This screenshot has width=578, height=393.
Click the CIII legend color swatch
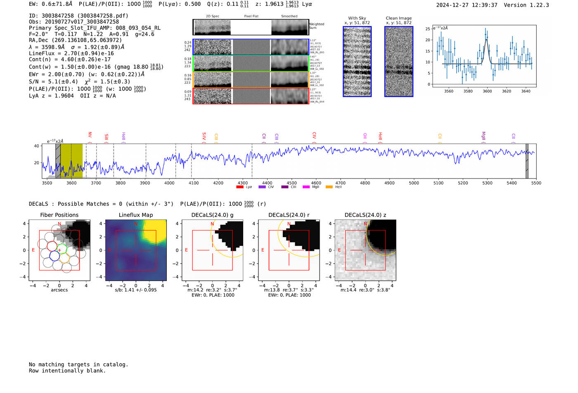click(285, 187)
